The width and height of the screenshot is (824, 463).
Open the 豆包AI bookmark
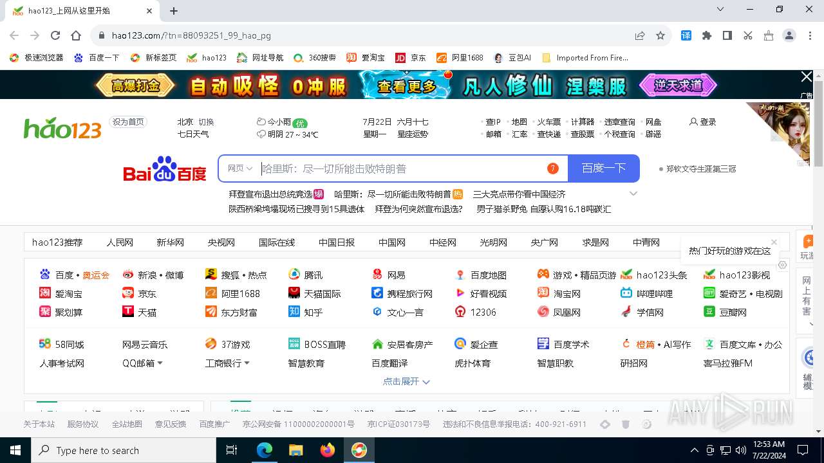(x=512, y=57)
